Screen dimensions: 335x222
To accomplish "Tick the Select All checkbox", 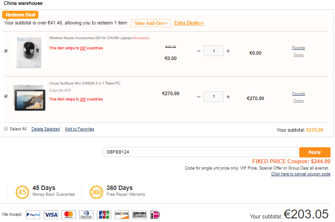I will (6, 129).
